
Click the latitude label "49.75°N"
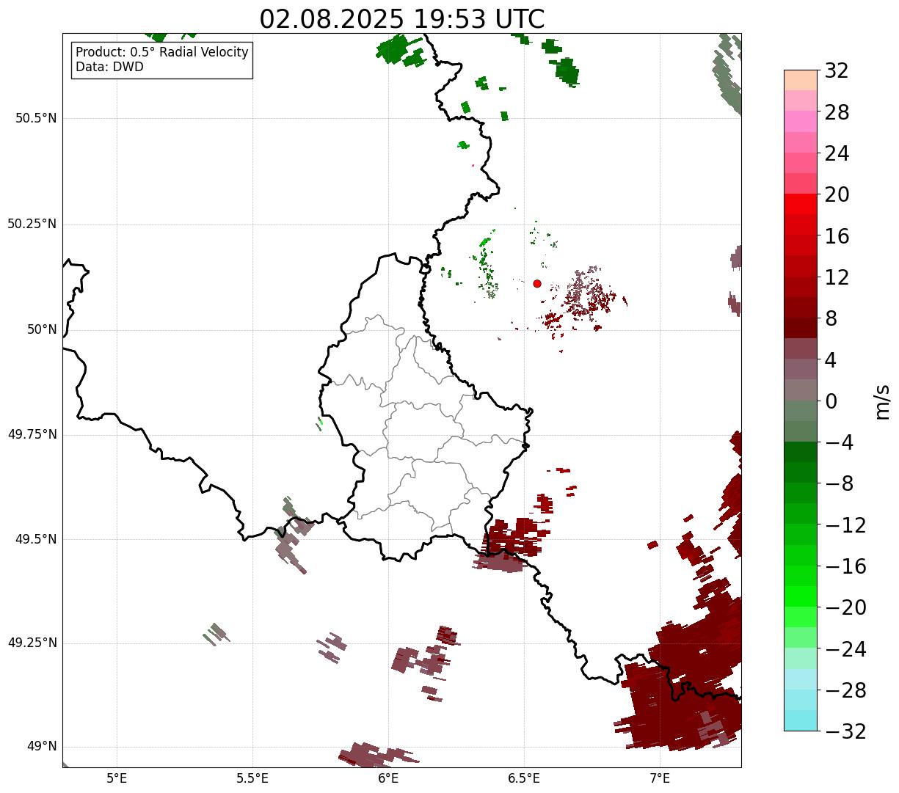tap(32, 434)
